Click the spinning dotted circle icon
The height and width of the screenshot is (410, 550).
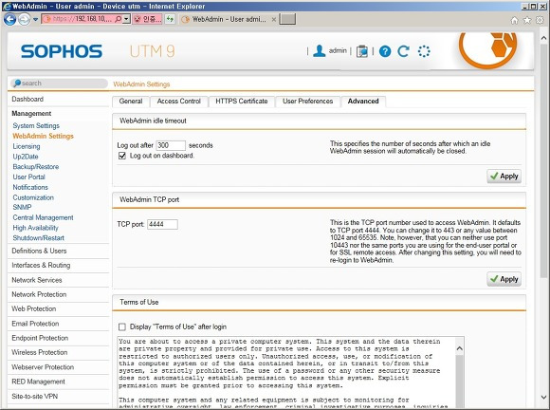tap(424, 51)
